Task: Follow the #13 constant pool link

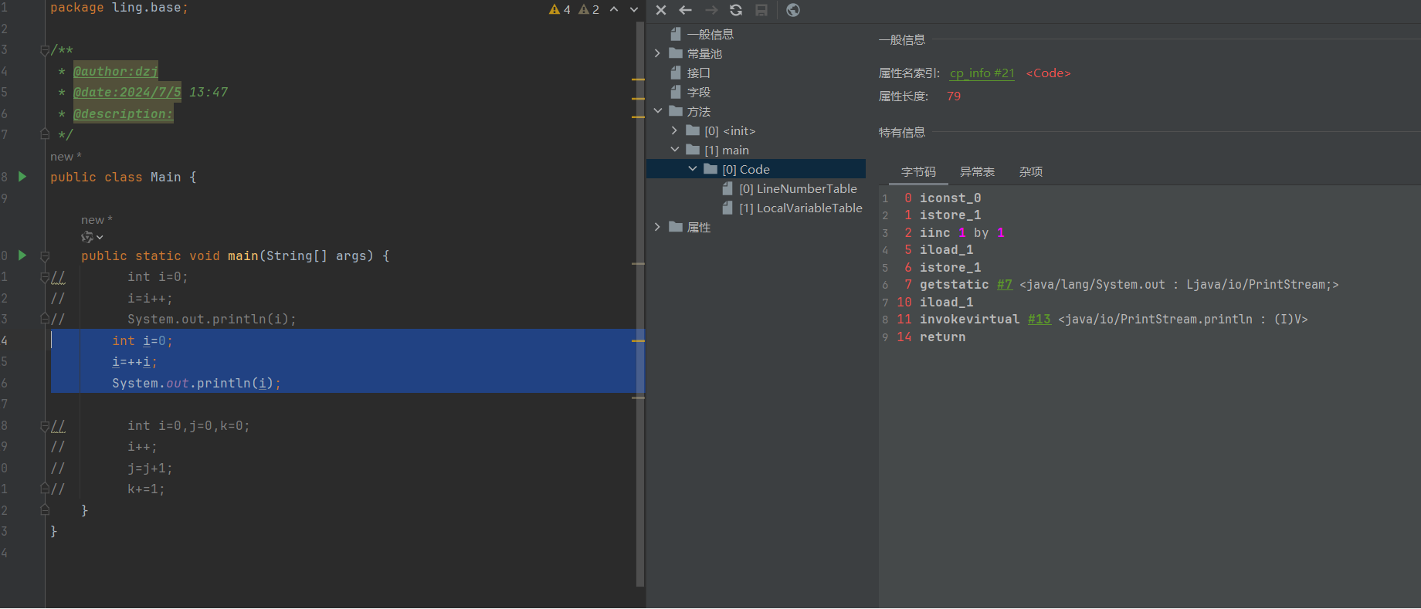Action: click(1039, 320)
